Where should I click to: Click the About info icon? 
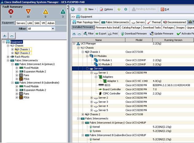(x=126, y=9)
